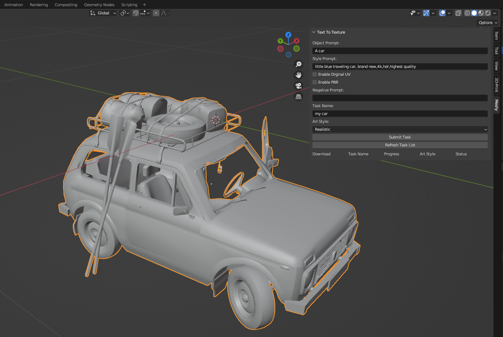Toggle snapping with the magnet icon
This screenshot has height=337, width=503.
(135, 13)
